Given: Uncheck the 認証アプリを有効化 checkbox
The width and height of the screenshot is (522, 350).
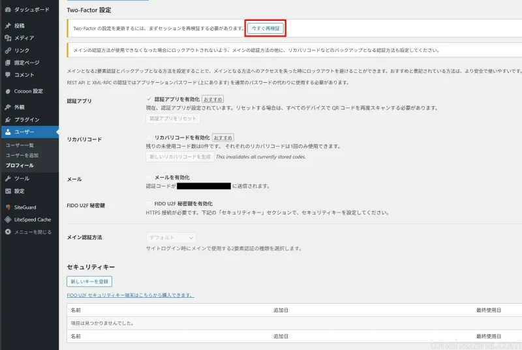Looking at the screenshot, I should [149, 99].
